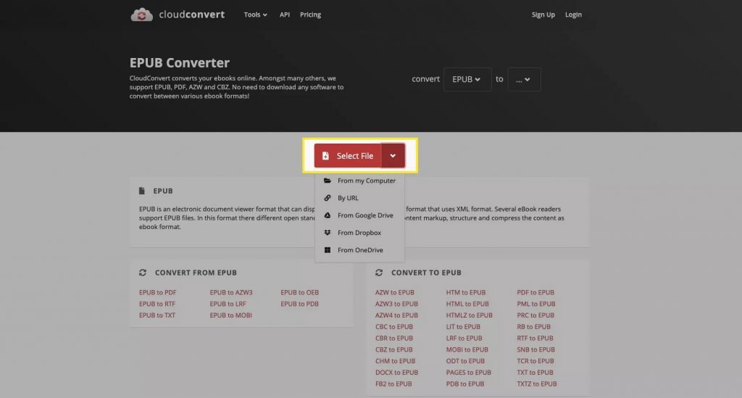The height and width of the screenshot is (398, 742).
Task: Click the refresh icon beside Convert To EPUB
Action: [378, 273]
